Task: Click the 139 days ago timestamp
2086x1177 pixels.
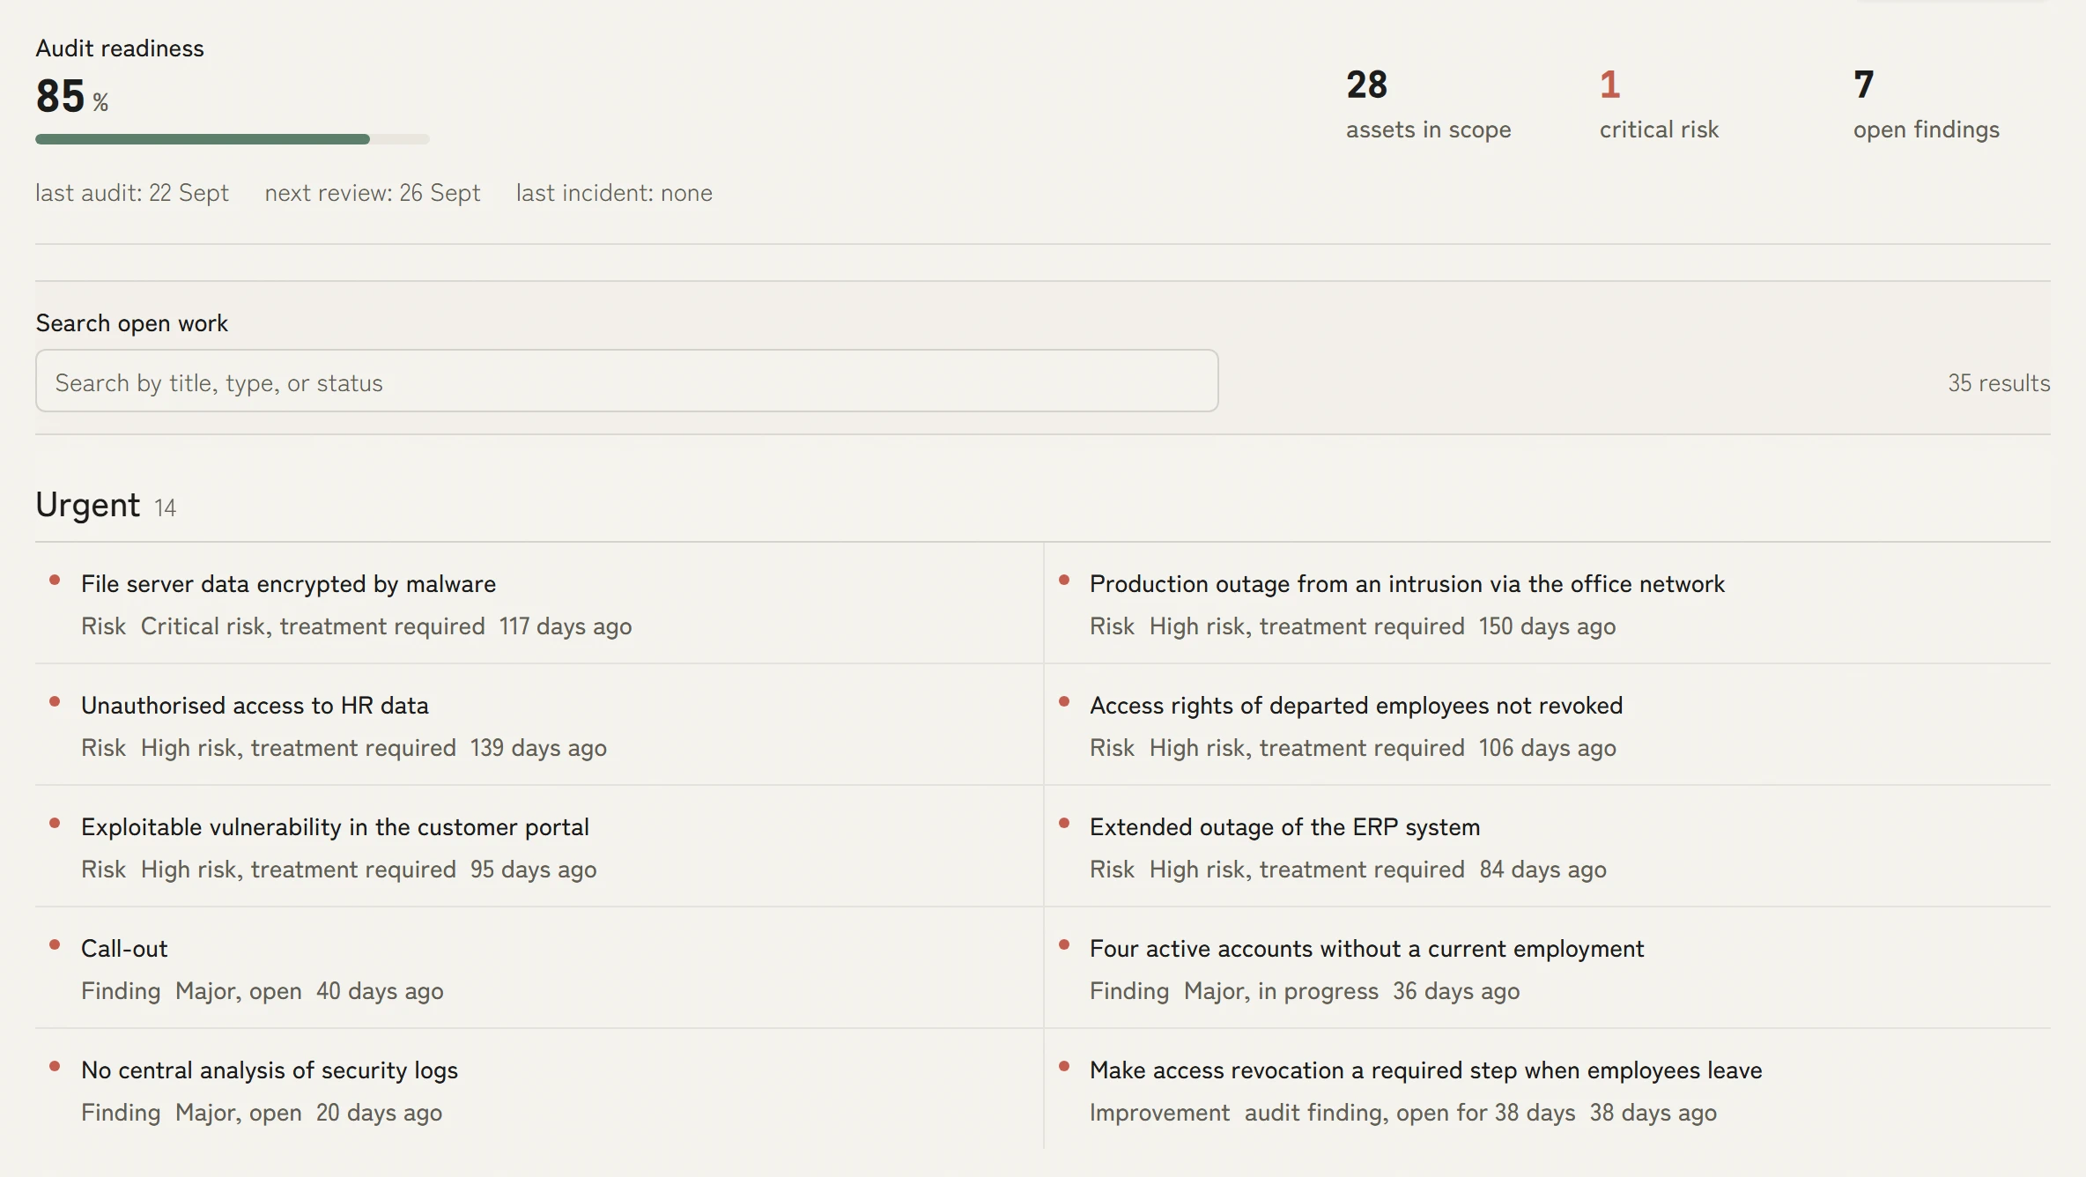Action: click(x=538, y=748)
